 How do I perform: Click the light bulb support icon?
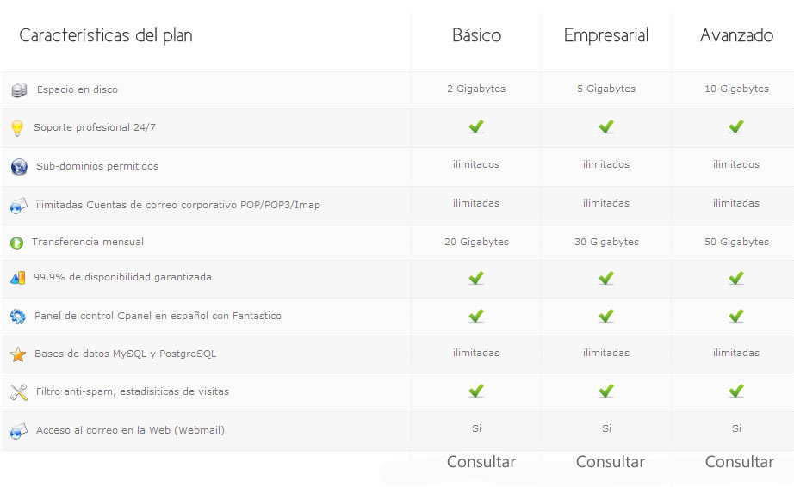pos(16,128)
